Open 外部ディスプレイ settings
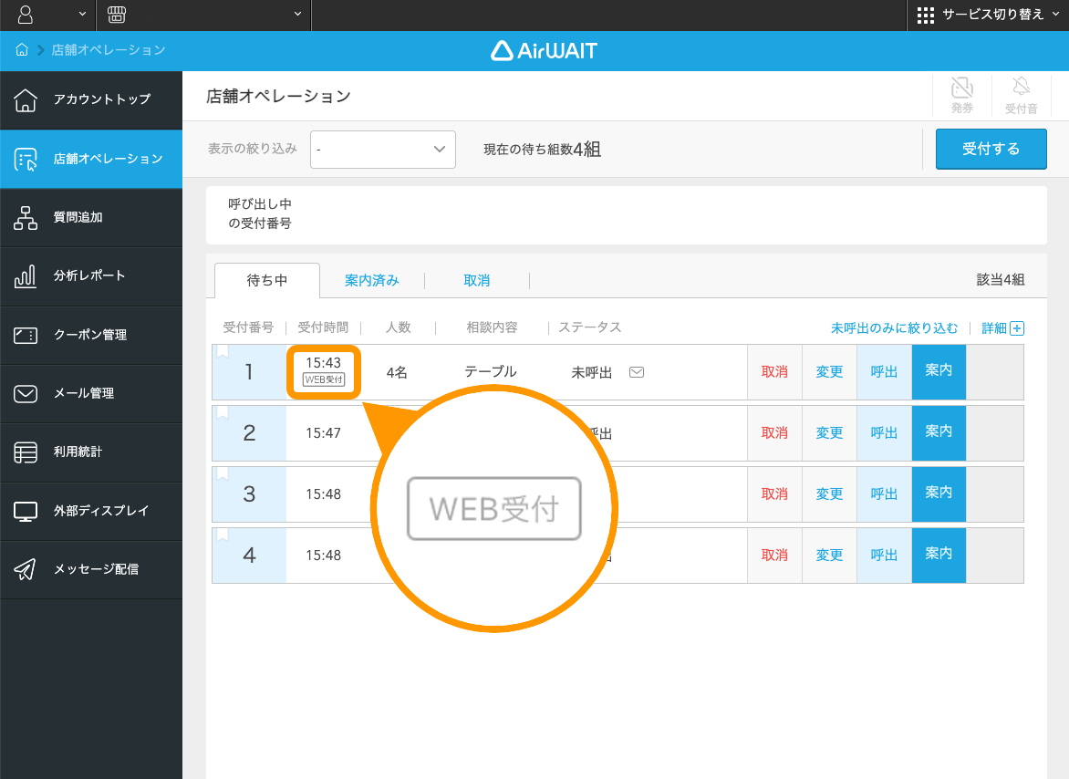1069x779 pixels. (91, 511)
